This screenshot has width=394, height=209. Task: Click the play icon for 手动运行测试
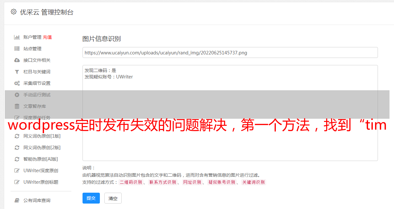coord(17,95)
